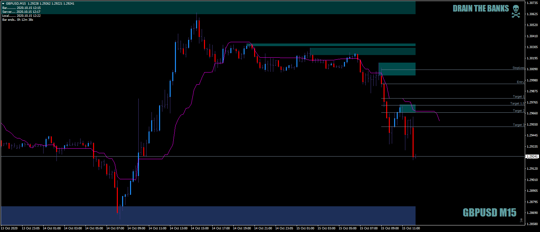Click the GBPUSD,M15 symbol title text

[x=16, y=4]
